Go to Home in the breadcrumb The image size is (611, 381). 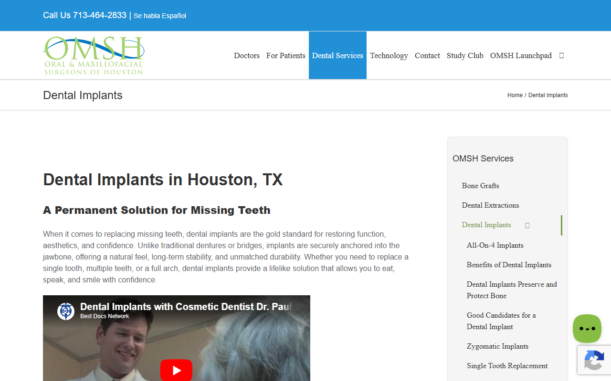coord(515,95)
